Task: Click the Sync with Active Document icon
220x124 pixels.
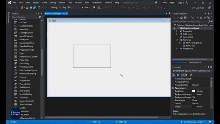Action: 198,18
